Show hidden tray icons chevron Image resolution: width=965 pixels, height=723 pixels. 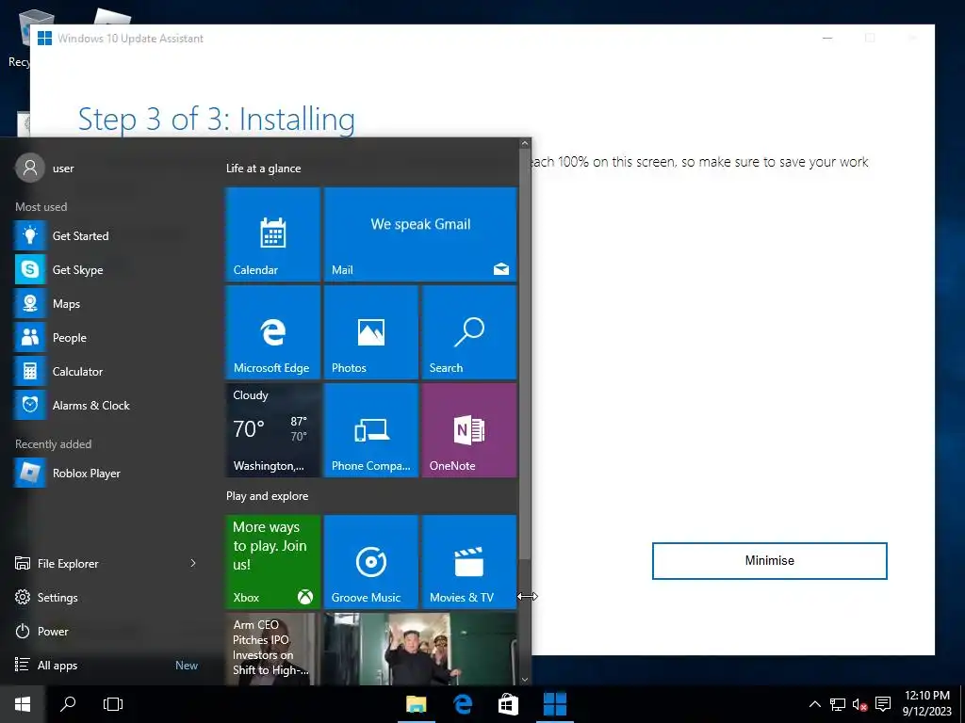[815, 704]
